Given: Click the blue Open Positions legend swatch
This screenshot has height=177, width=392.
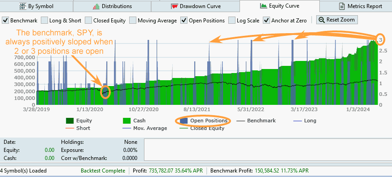Looking at the screenshot, I should pos(184,121).
